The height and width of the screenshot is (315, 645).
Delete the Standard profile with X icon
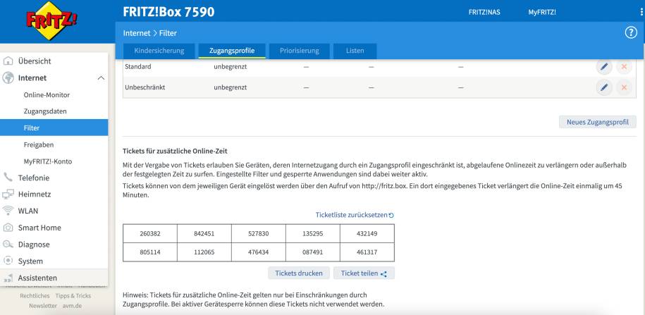624,66
